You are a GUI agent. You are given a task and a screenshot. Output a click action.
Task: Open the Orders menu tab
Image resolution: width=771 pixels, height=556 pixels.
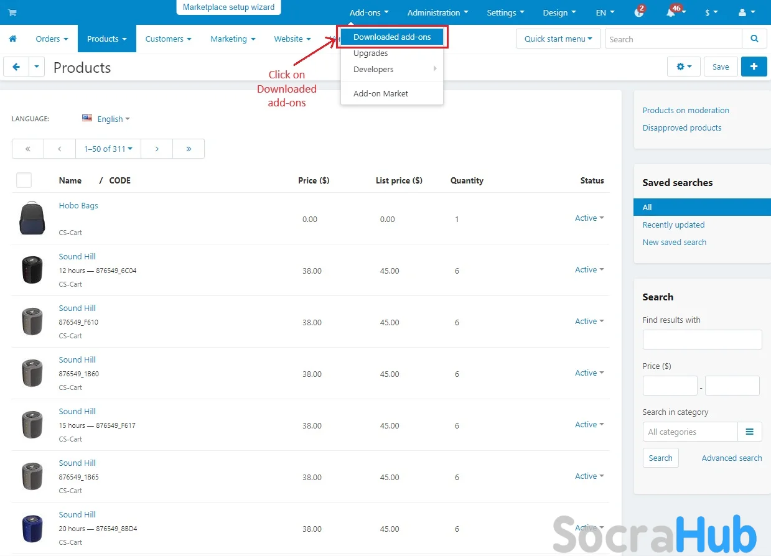click(52, 39)
